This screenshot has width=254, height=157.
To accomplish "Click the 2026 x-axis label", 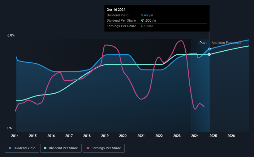I will [x=231, y=136].
